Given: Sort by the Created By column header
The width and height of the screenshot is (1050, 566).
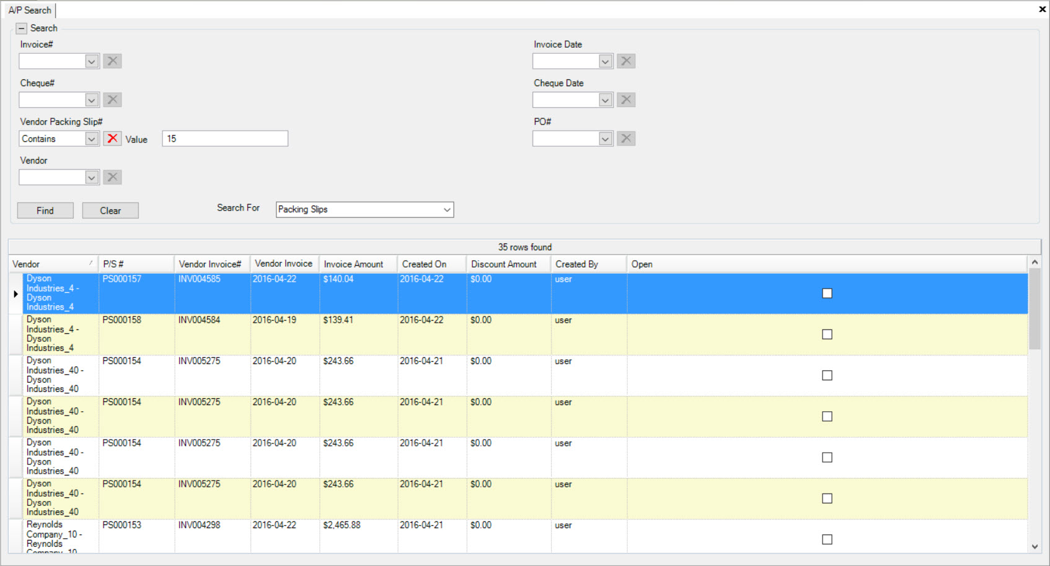Looking at the screenshot, I should click(589, 264).
